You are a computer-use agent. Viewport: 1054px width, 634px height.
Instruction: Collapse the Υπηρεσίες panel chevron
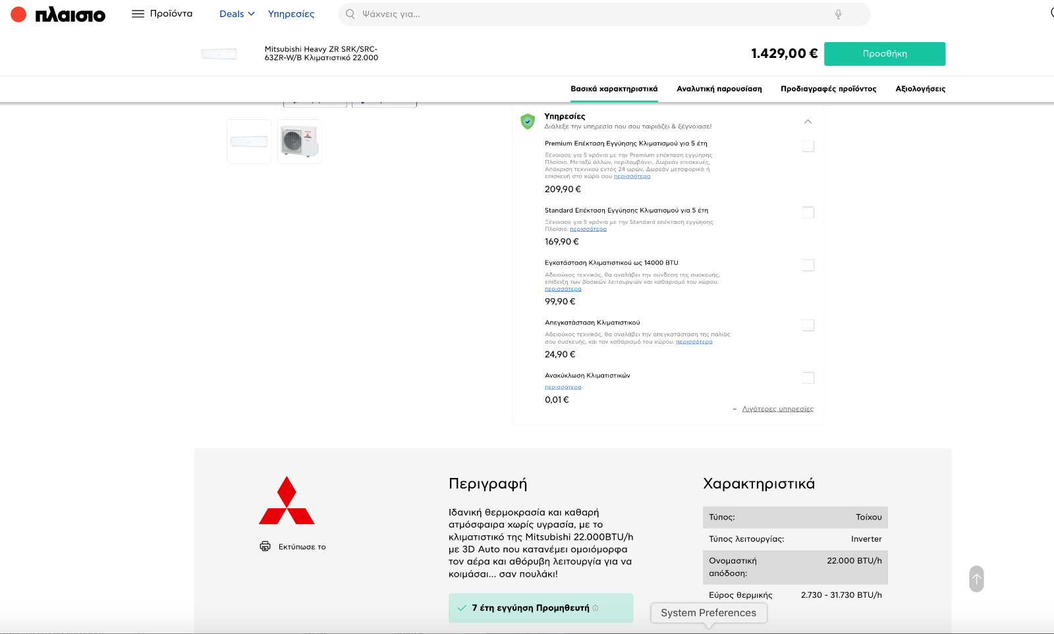coord(808,122)
